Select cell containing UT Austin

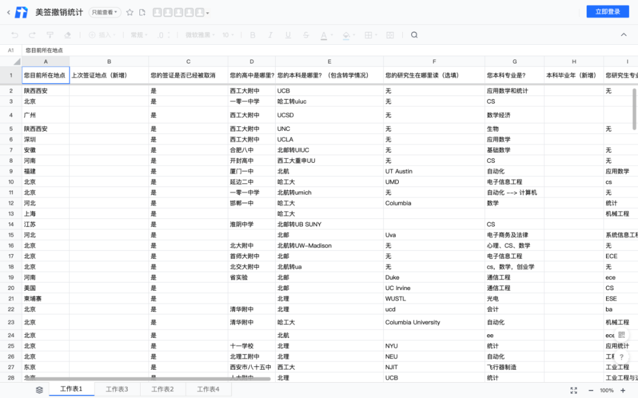point(434,172)
